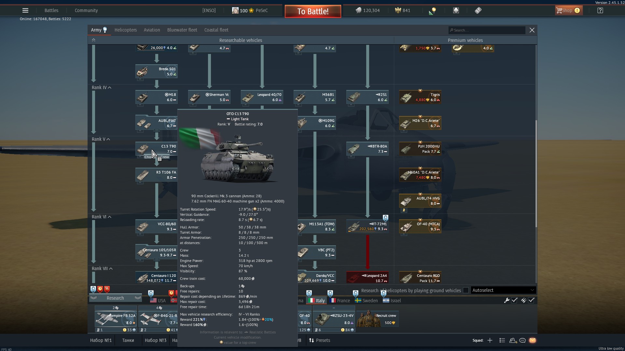
Task: Collapse the Rank VII section
Action: tap(102, 268)
